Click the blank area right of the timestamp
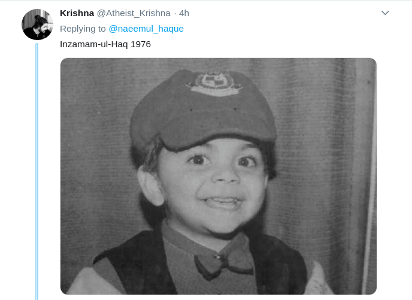This screenshot has width=412, height=300. click(x=284, y=13)
